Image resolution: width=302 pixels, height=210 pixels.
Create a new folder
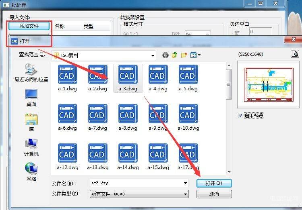point(184,55)
